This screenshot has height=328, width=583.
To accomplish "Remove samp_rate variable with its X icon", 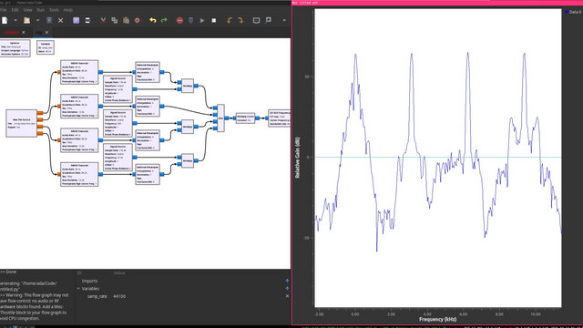I will (287, 296).
